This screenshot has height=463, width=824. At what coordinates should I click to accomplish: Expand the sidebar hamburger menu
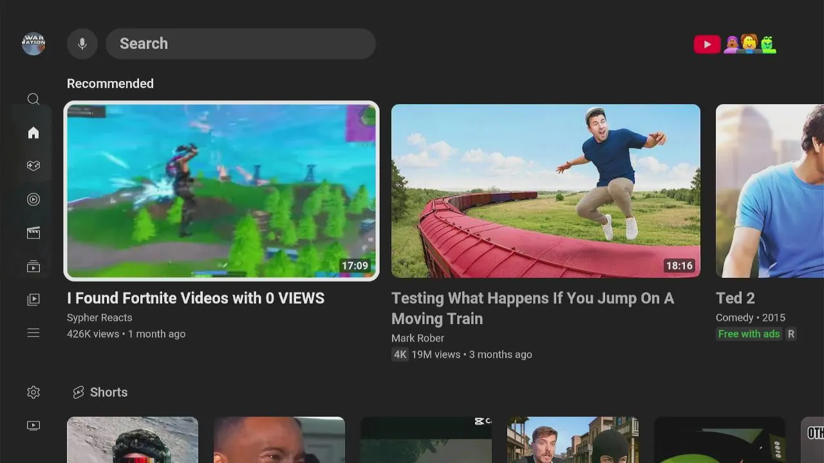(33, 333)
